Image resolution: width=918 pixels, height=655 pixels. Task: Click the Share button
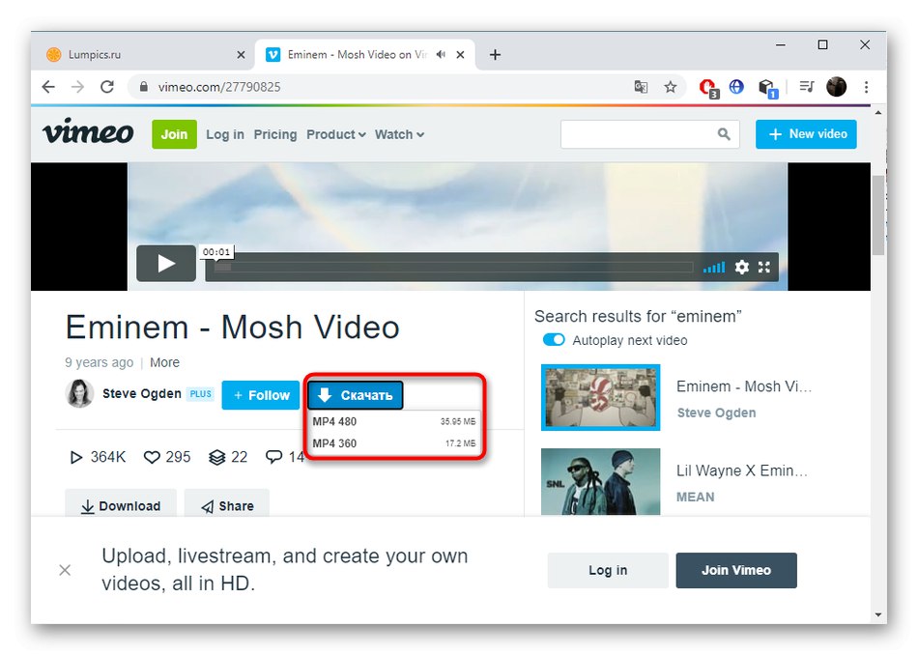(227, 504)
